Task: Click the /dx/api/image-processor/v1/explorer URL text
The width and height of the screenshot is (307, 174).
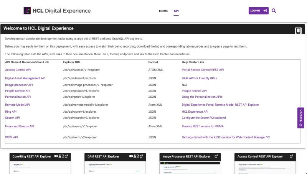Action: click(x=88, y=85)
